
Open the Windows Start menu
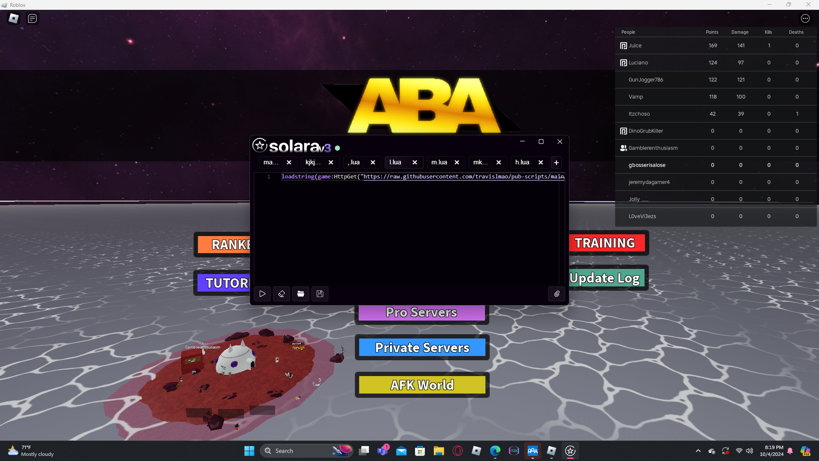tap(249, 451)
